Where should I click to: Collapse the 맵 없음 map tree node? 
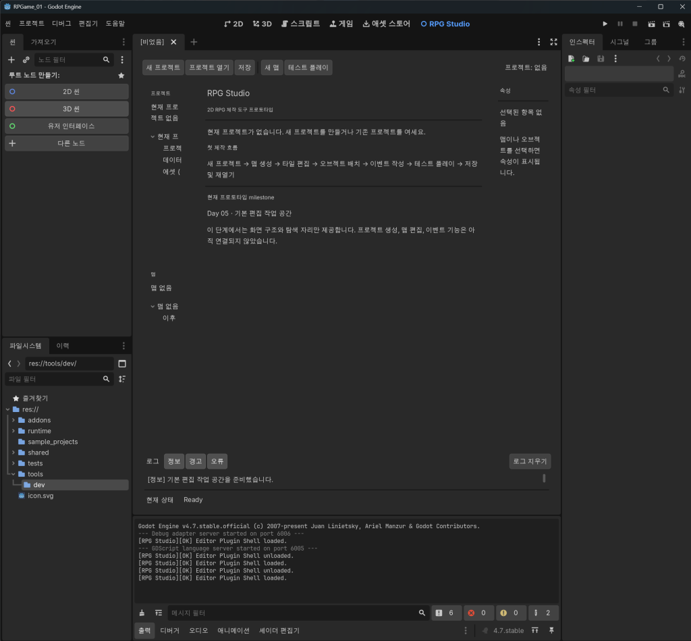coord(153,306)
